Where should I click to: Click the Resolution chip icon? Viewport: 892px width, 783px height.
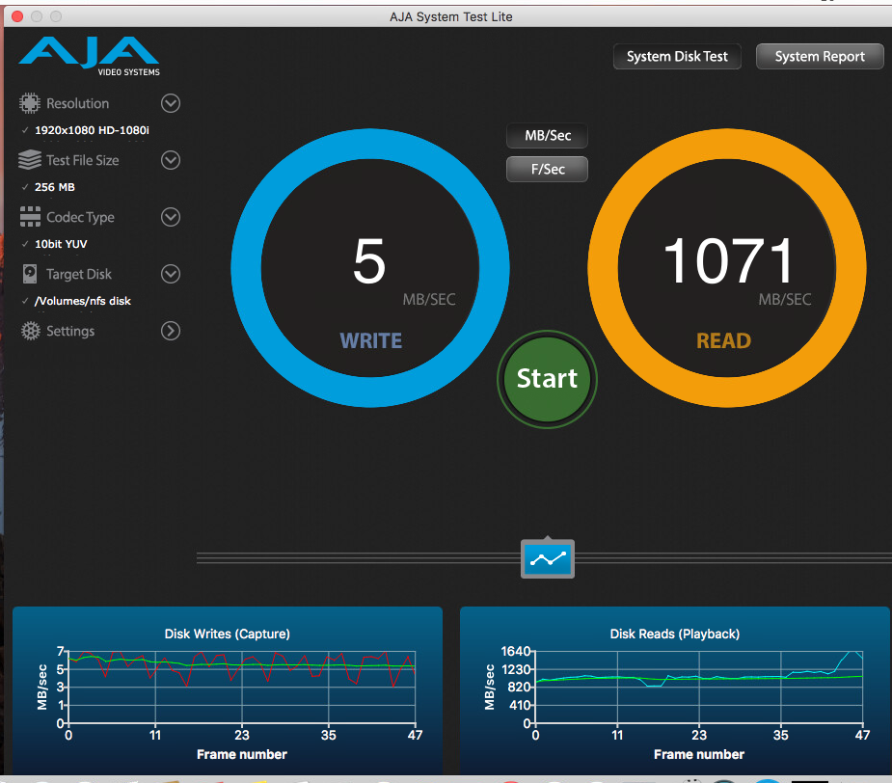point(30,103)
